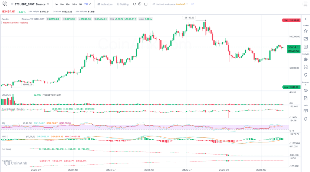Select the 1H timeframe
Screen dimensions: 310x172
pos(80,4)
